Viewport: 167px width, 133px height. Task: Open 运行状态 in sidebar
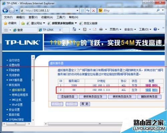(14, 60)
